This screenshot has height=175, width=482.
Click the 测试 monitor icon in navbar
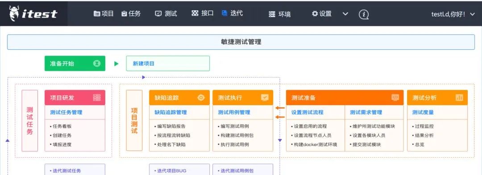158,13
